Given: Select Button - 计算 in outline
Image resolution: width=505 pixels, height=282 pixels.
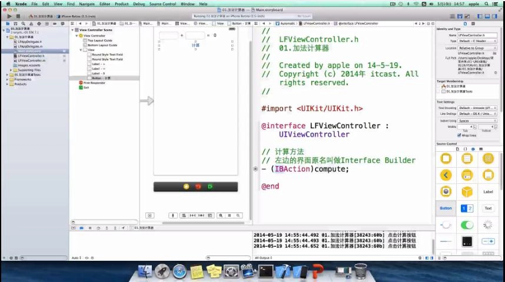Looking at the screenshot, I should pos(101,78).
